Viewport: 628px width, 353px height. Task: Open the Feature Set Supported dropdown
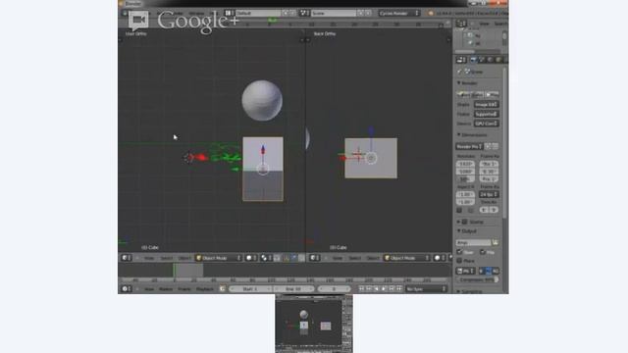click(487, 114)
